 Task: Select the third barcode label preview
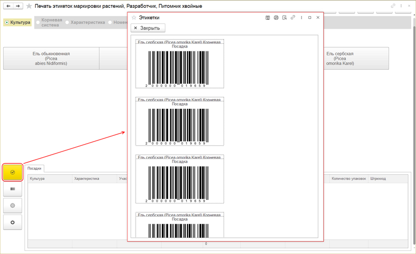(x=179, y=179)
